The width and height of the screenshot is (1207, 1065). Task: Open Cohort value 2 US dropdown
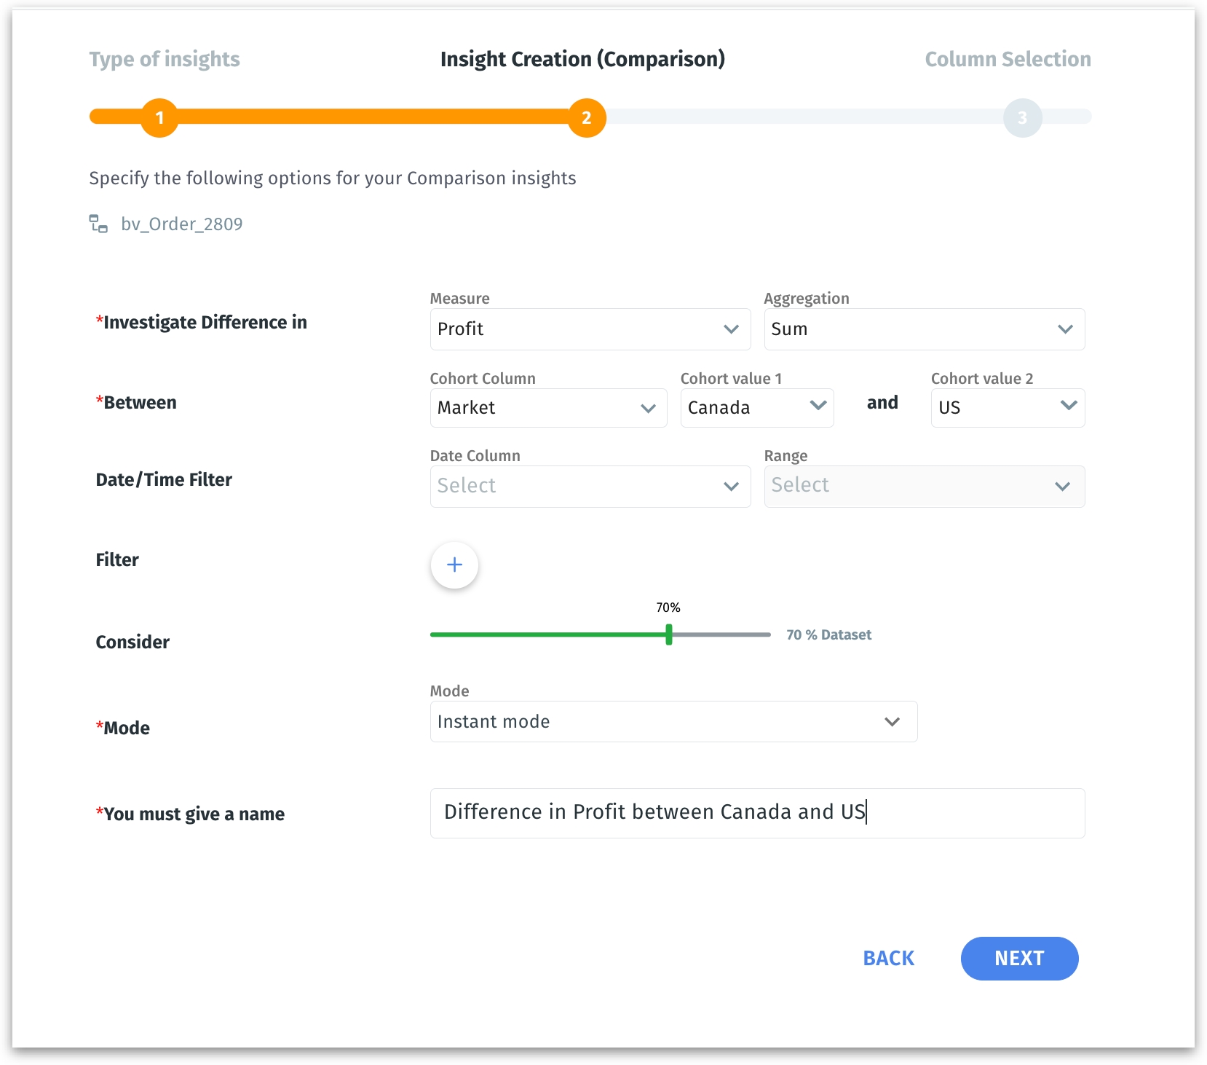(x=1007, y=408)
